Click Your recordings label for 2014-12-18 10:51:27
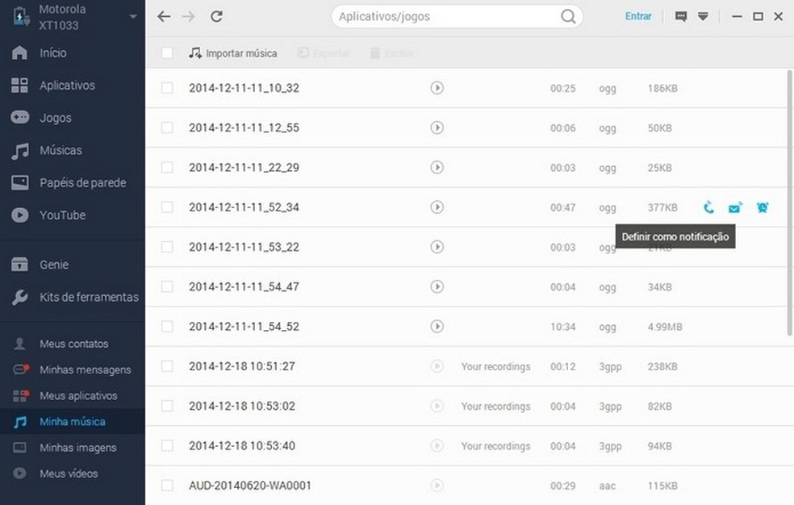This screenshot has height=505, width=794. coord(495,366)
